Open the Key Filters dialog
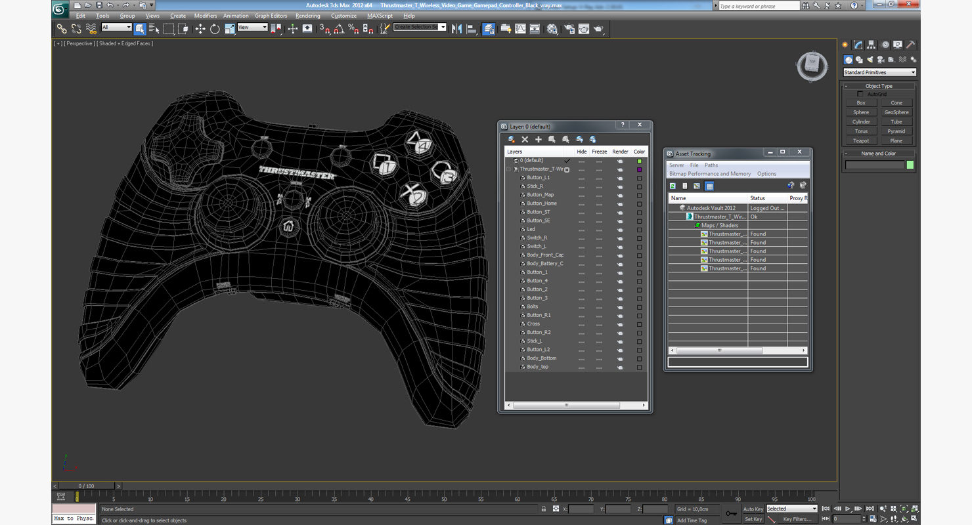 tap(797, 519)
